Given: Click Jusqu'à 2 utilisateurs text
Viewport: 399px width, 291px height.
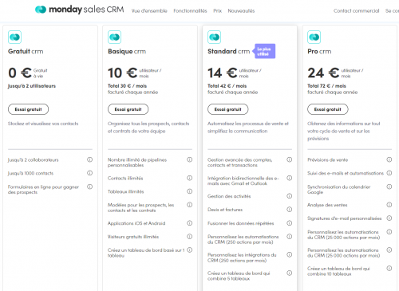Looking at the screenshot, I should pos(32,86).
